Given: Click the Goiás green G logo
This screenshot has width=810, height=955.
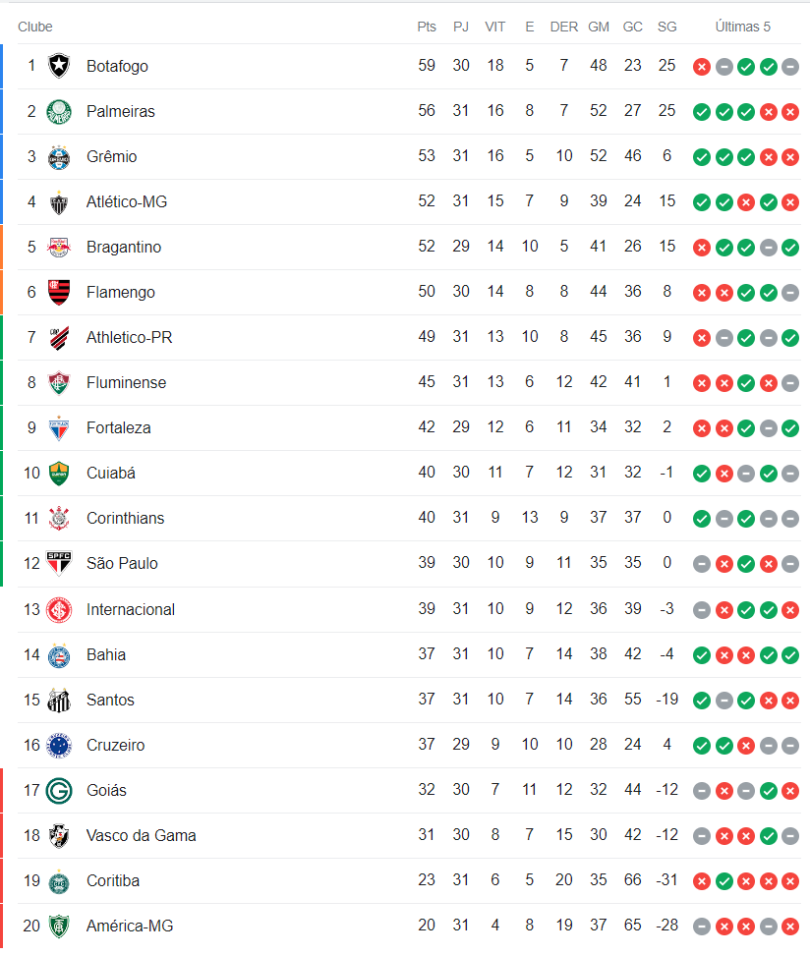Looking at the screenshot, I should click(x=59, y=790).
